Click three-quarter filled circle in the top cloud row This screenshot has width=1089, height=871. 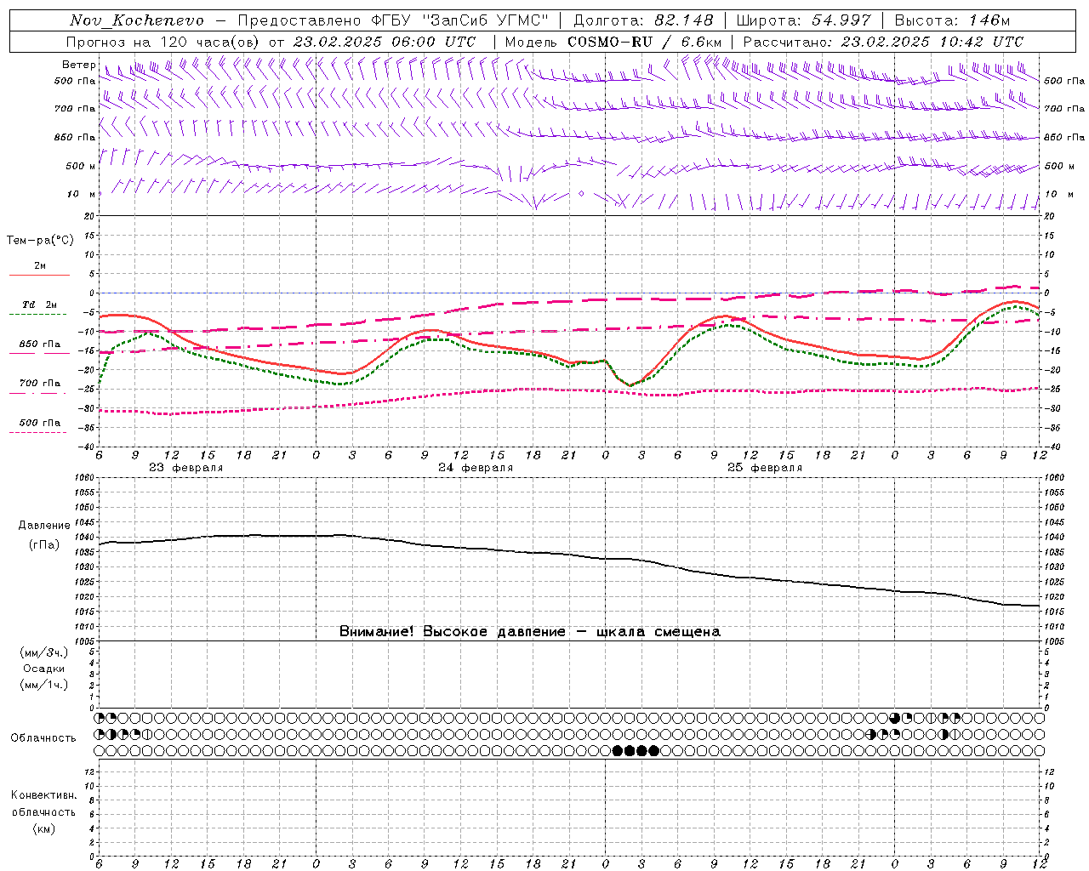895,718
